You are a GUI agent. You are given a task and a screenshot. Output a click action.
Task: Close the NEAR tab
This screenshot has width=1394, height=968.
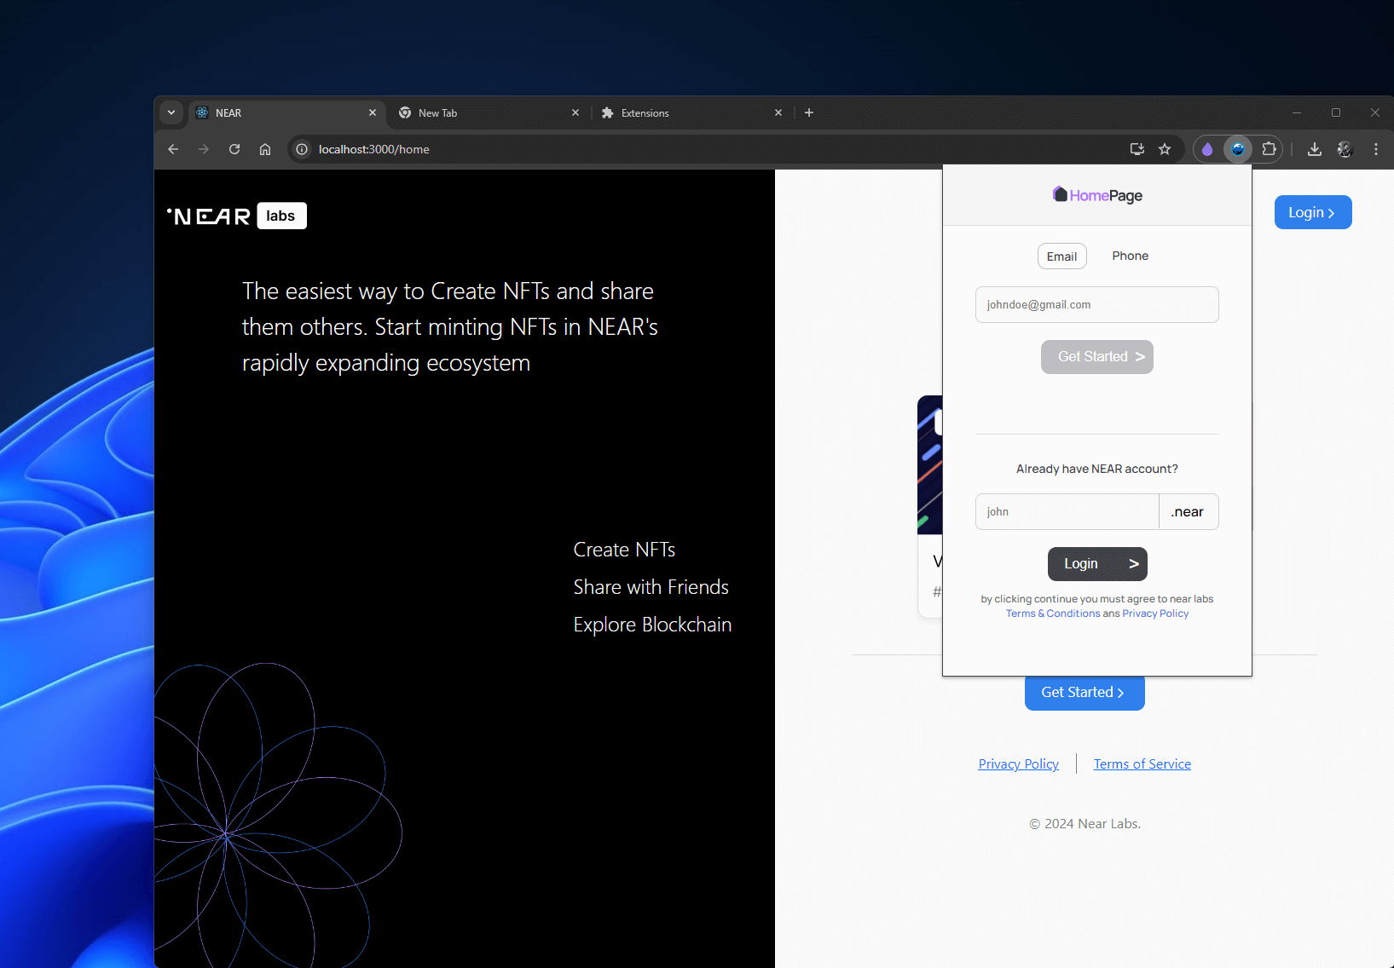pyautogui.click(x=373, y=112)
